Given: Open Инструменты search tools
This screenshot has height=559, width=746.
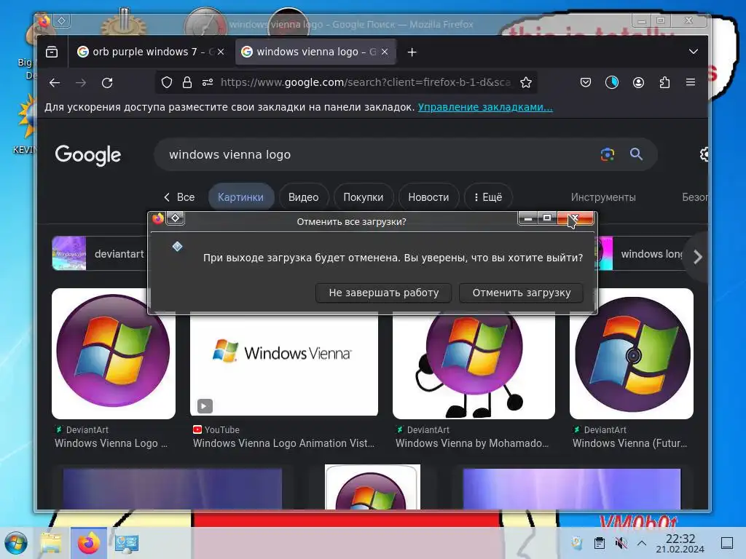Looking at the screenshot, I should pos(603,197).
